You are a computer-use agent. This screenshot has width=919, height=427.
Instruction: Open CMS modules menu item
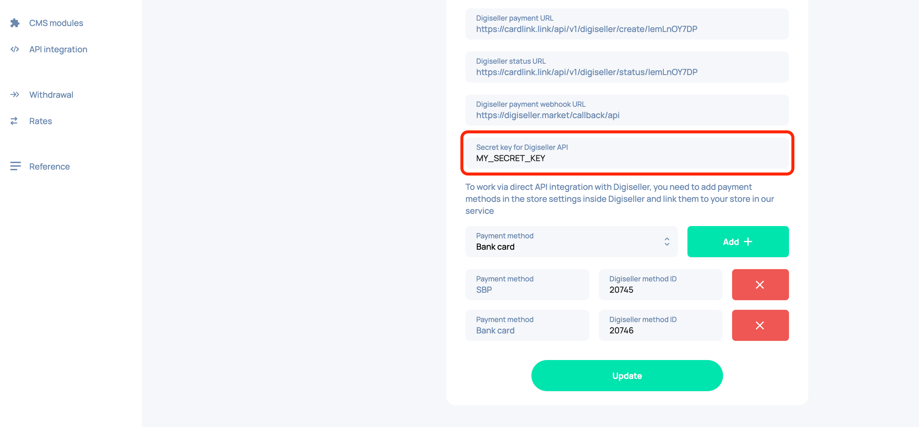coord(56,23)
